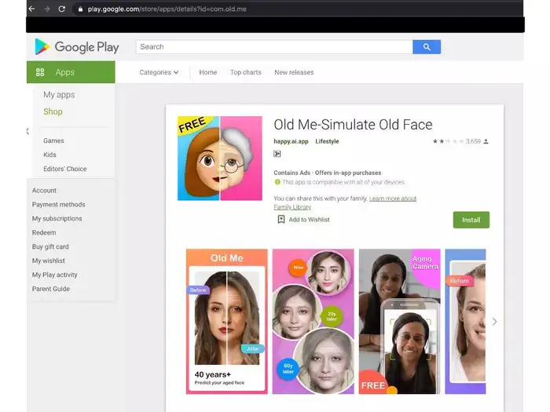Viewport: 550px width, 412px height.
Task: Select My apps in sidebar
Action: point(59,95)
